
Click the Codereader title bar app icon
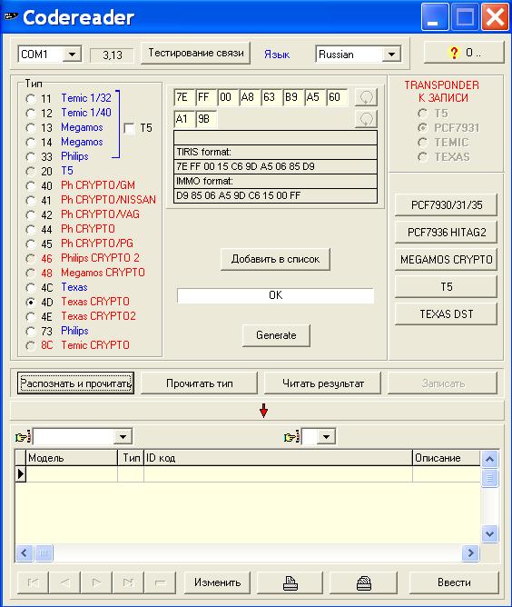(x=11, y=16)
